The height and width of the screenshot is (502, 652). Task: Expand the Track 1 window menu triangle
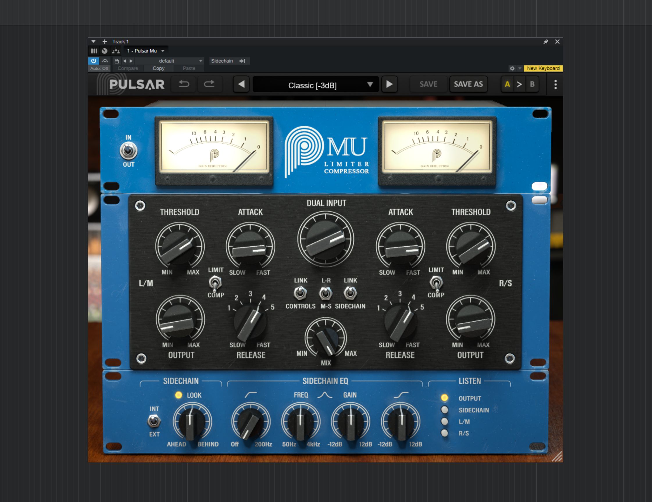[x=93, y=42]
